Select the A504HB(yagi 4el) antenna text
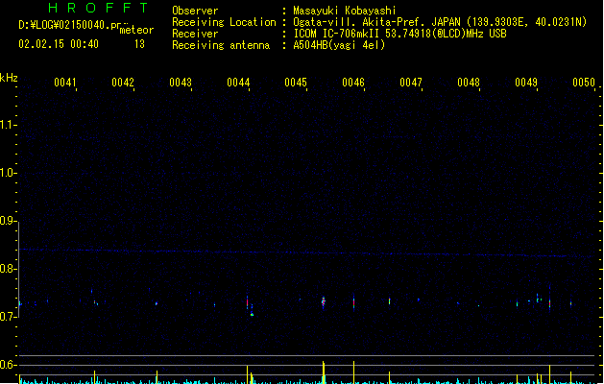The width and height of the screenshot is (604, 384). click(x=339, y=45)
